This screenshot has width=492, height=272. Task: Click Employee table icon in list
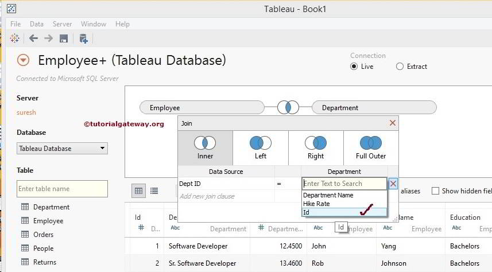[x=25, y=220]
